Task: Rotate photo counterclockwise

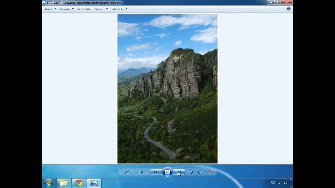Action: pos(191,172)
